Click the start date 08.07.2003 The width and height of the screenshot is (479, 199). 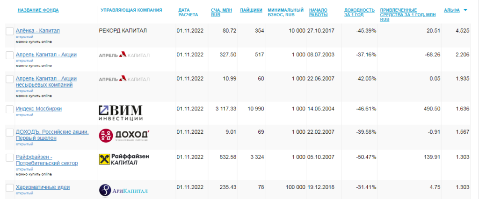point(321,55)
